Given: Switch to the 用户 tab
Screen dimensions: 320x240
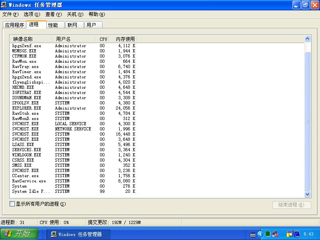Looking at the screenshot, I should point(94,25).
